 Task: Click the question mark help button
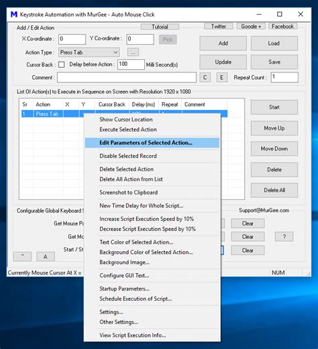tap(284, 237)
